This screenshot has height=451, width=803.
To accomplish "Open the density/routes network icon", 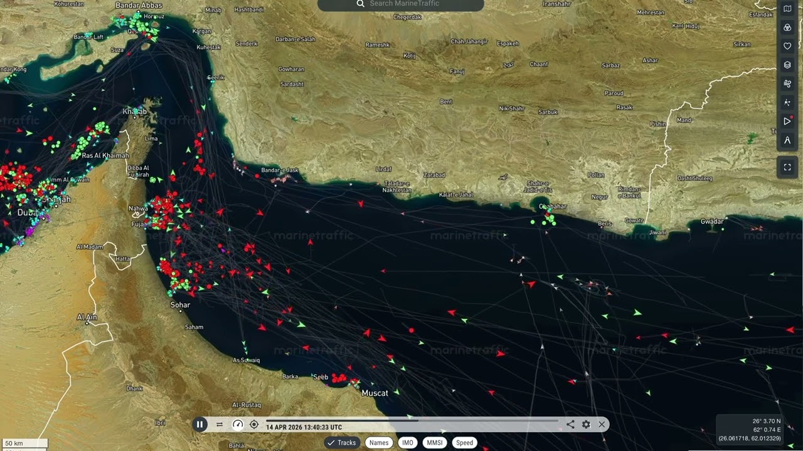I will 787,102.
